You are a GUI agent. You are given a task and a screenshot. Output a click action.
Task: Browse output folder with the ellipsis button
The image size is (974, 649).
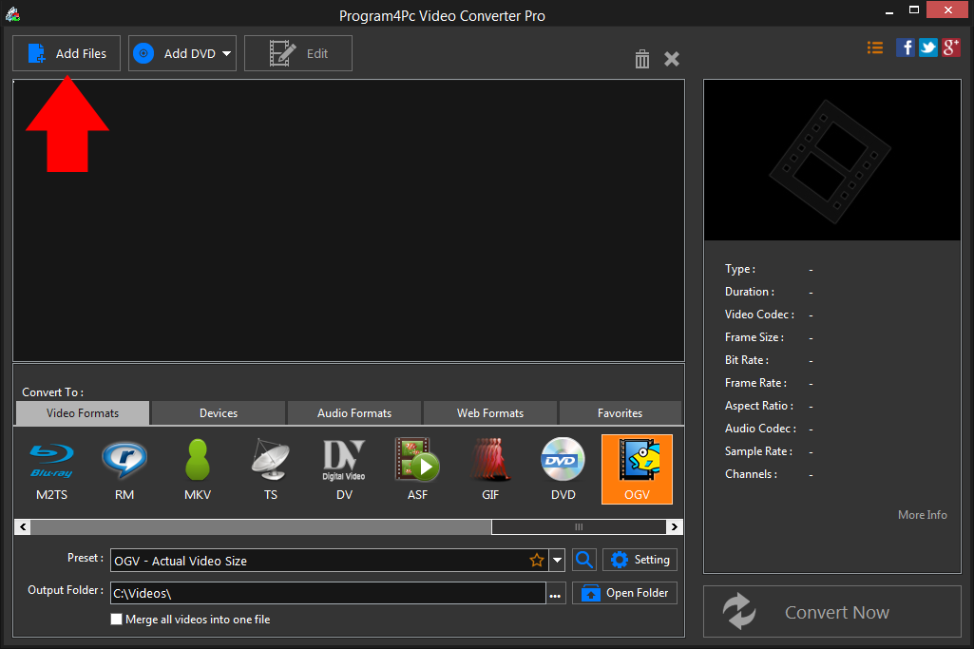pyautogui.click(x=555, y=593)
